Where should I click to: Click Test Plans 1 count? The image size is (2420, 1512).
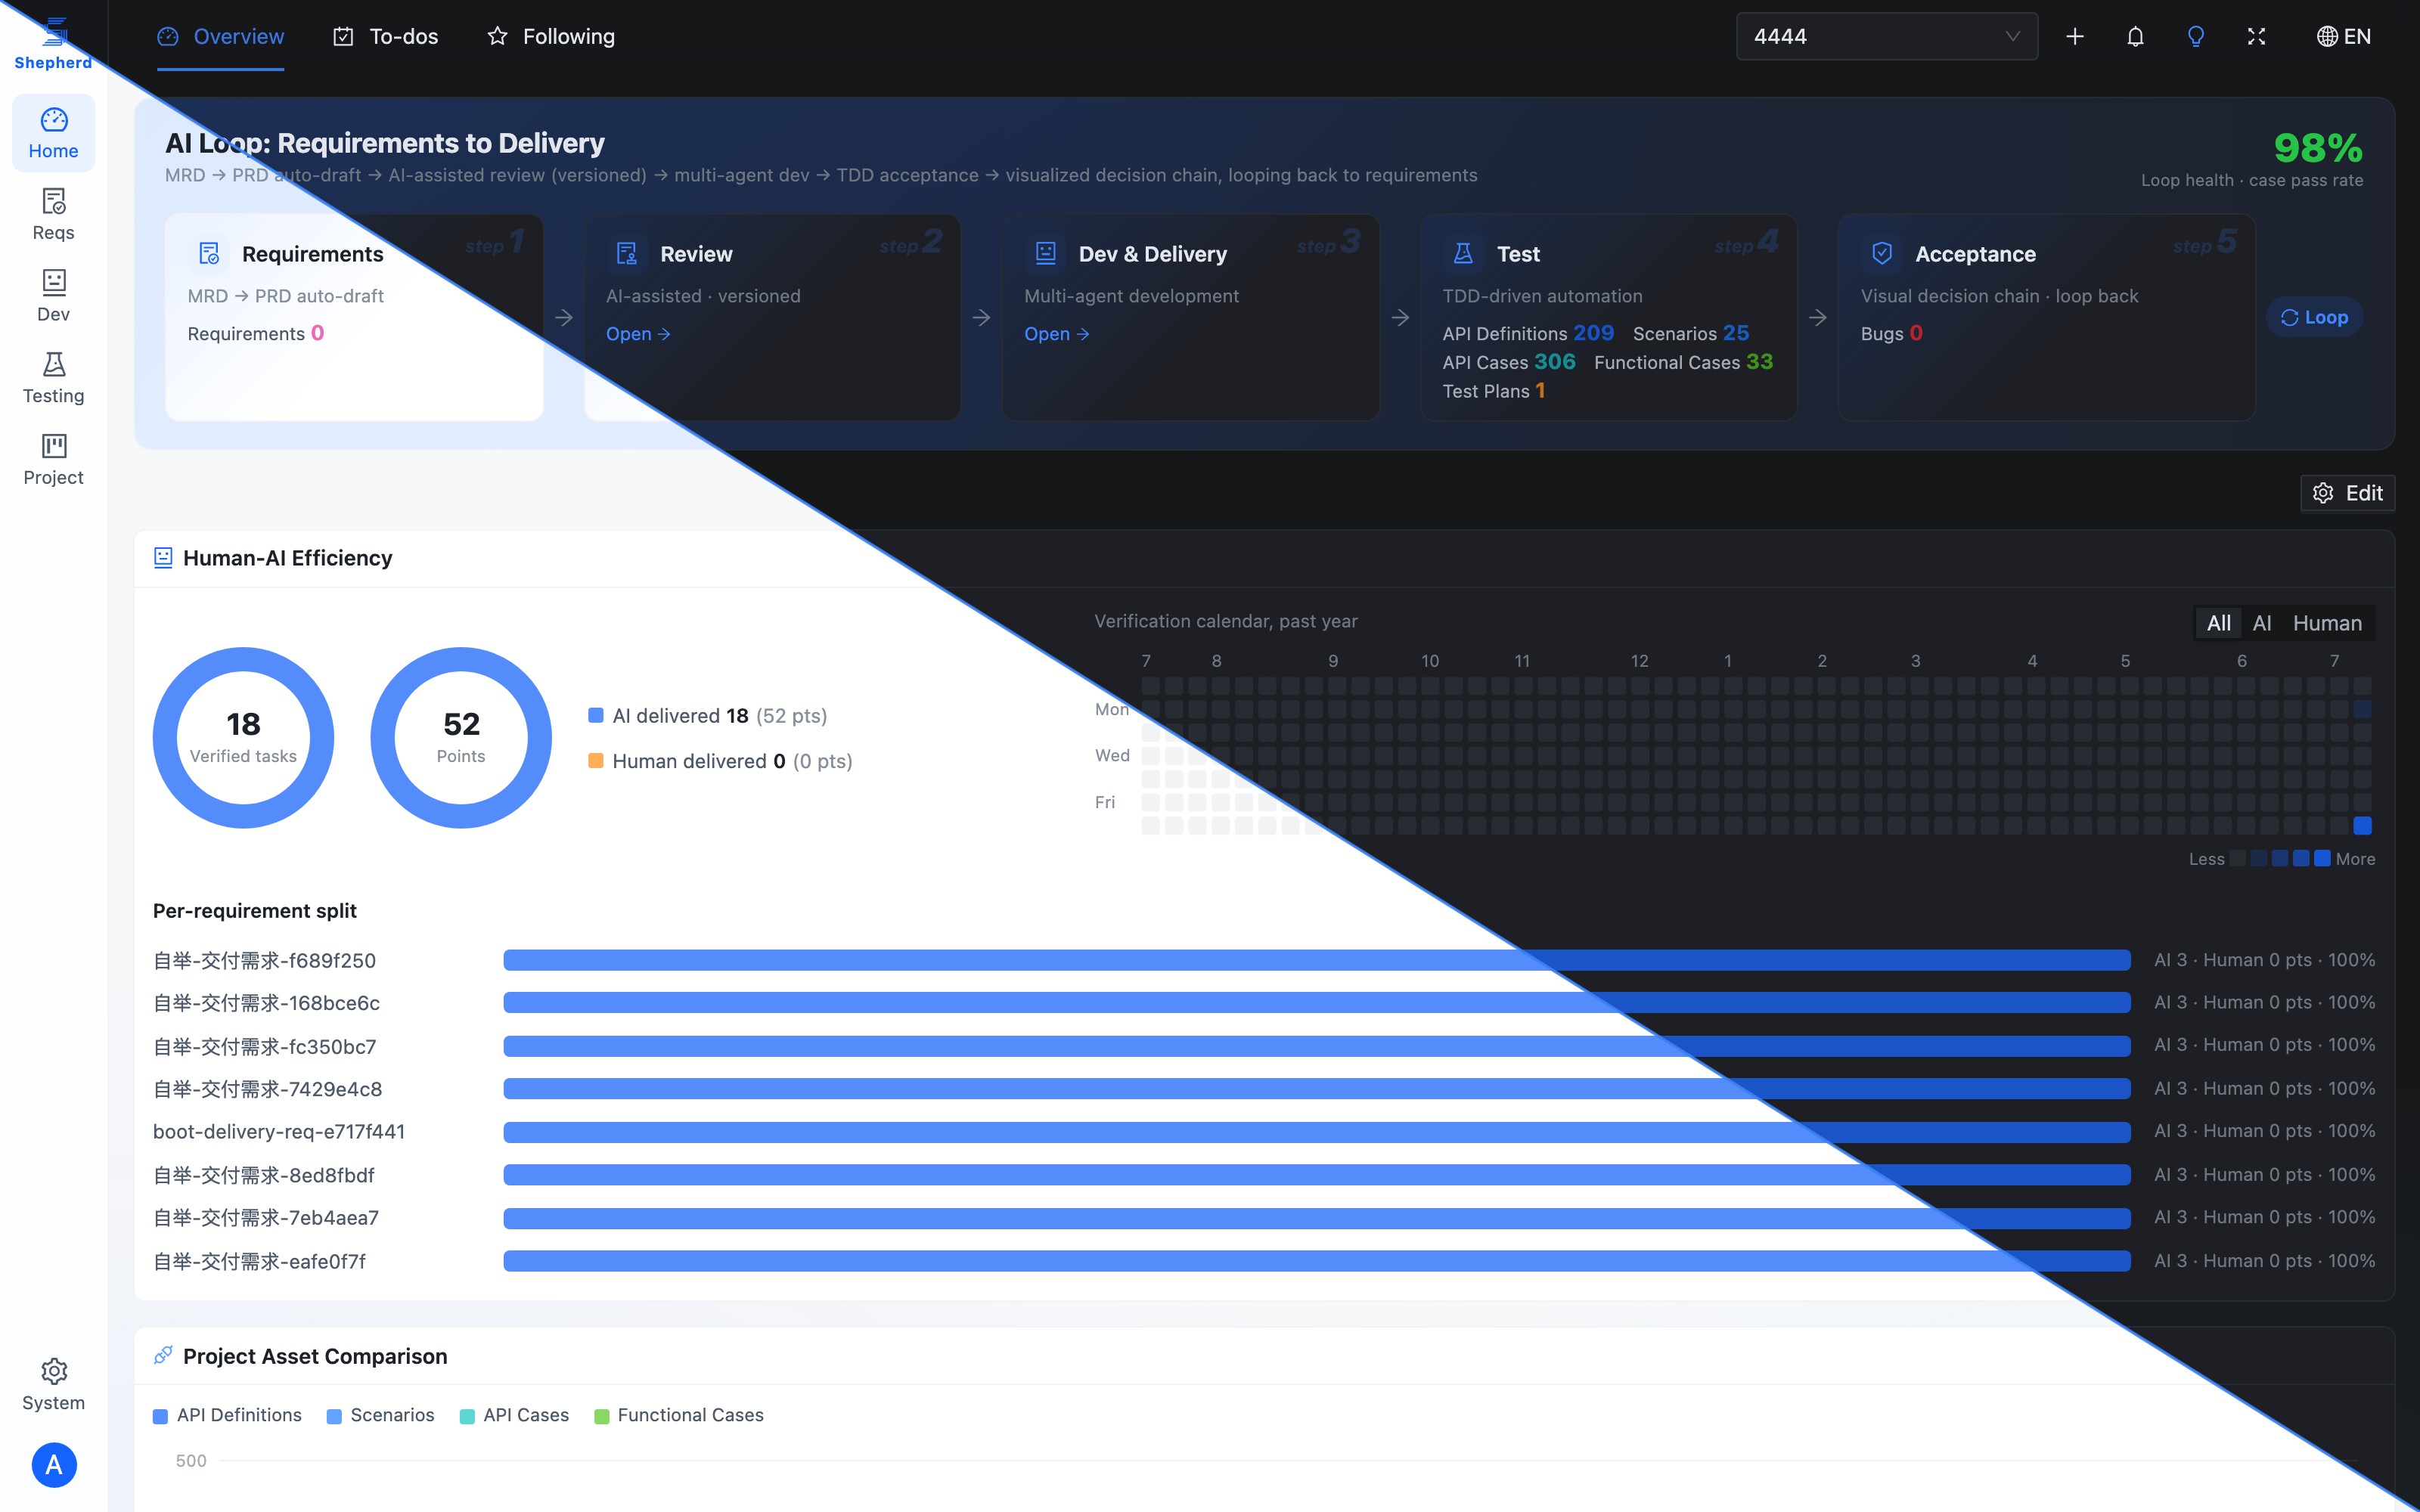click(1494, 391)
